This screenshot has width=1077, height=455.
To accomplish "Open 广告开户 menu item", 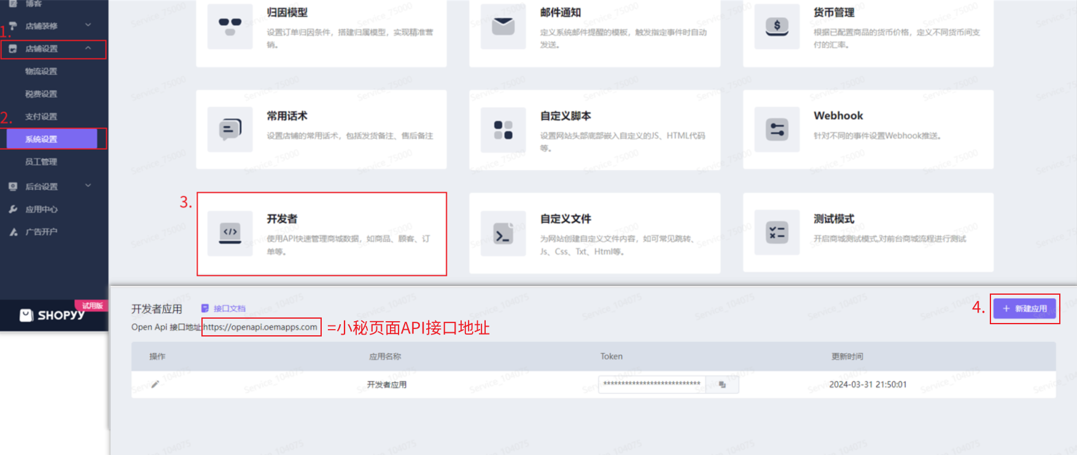I will tap(41, 231).
